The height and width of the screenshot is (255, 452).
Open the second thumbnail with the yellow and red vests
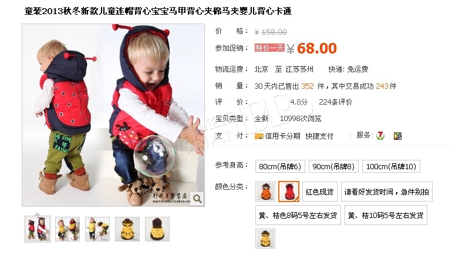(x=68, y=229)
